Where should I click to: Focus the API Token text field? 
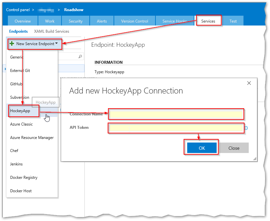pos(176,128)
